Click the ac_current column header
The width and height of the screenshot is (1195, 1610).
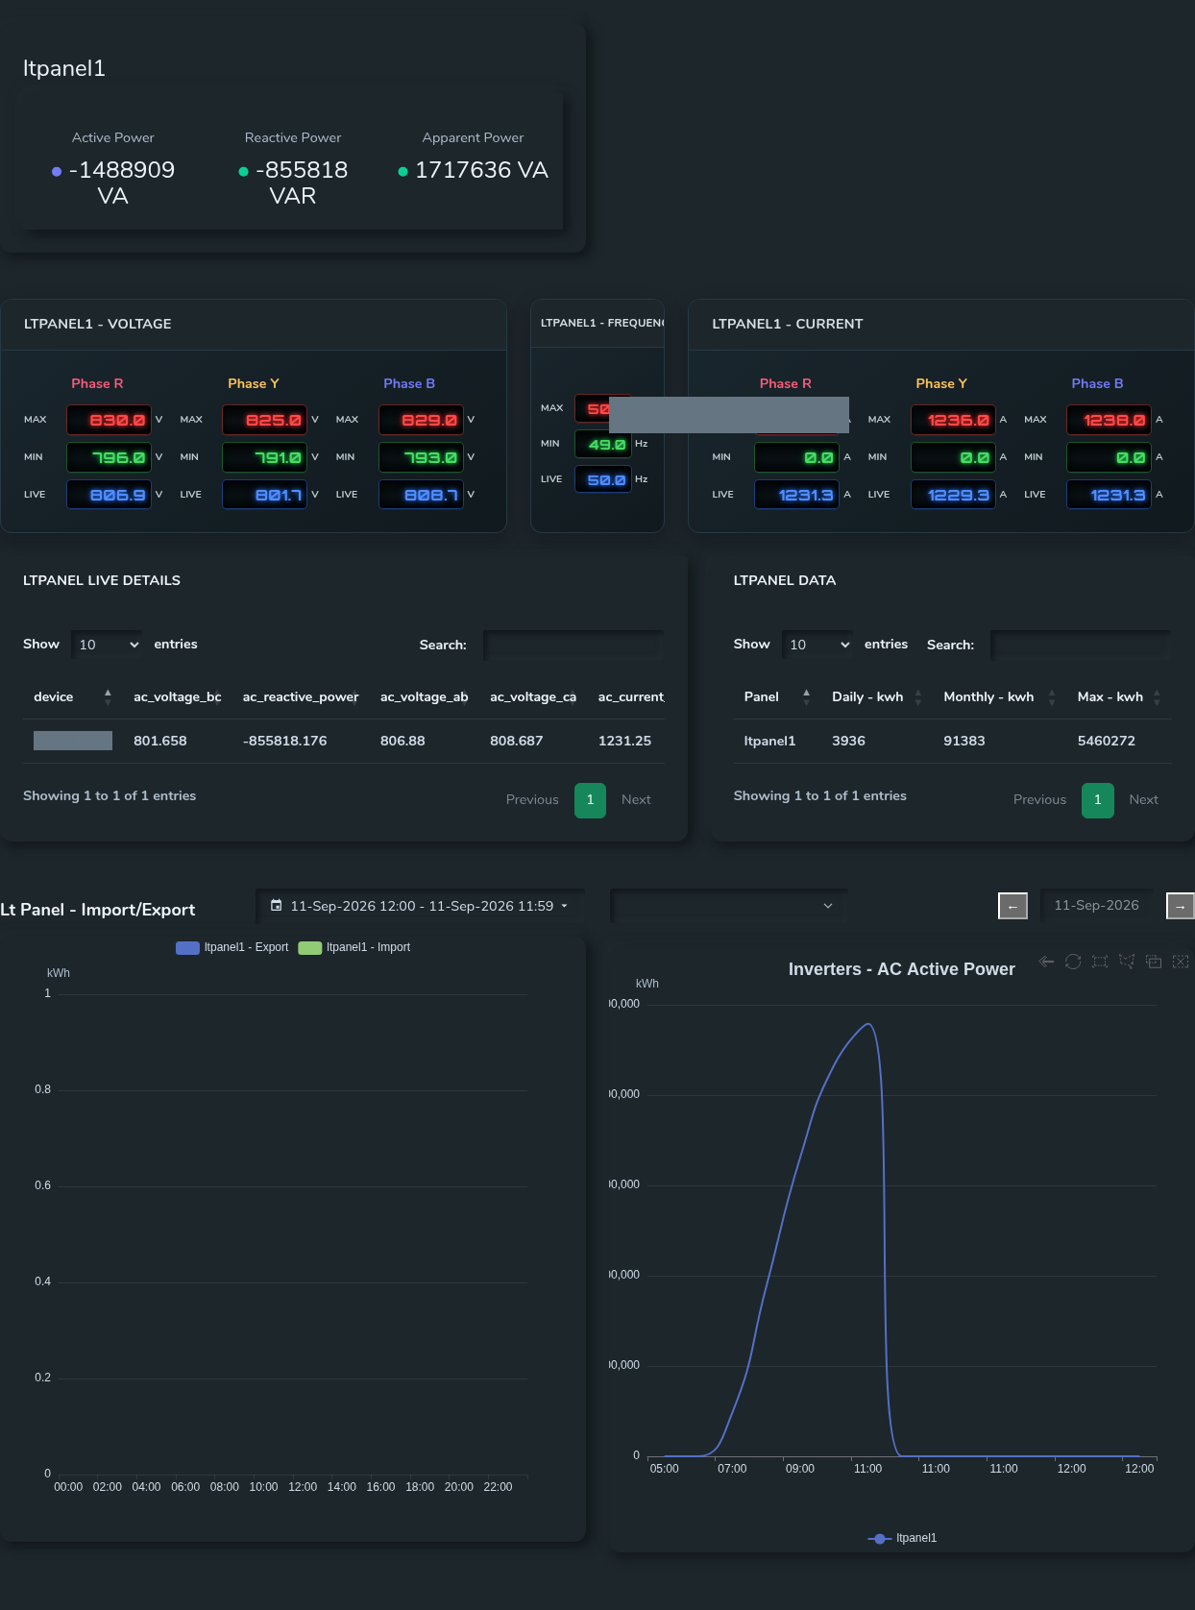tap(630, 696)
